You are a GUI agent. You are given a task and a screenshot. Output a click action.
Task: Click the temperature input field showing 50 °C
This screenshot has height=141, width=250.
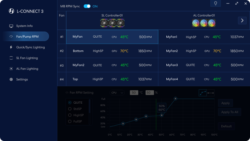click(x=134, y=93)
